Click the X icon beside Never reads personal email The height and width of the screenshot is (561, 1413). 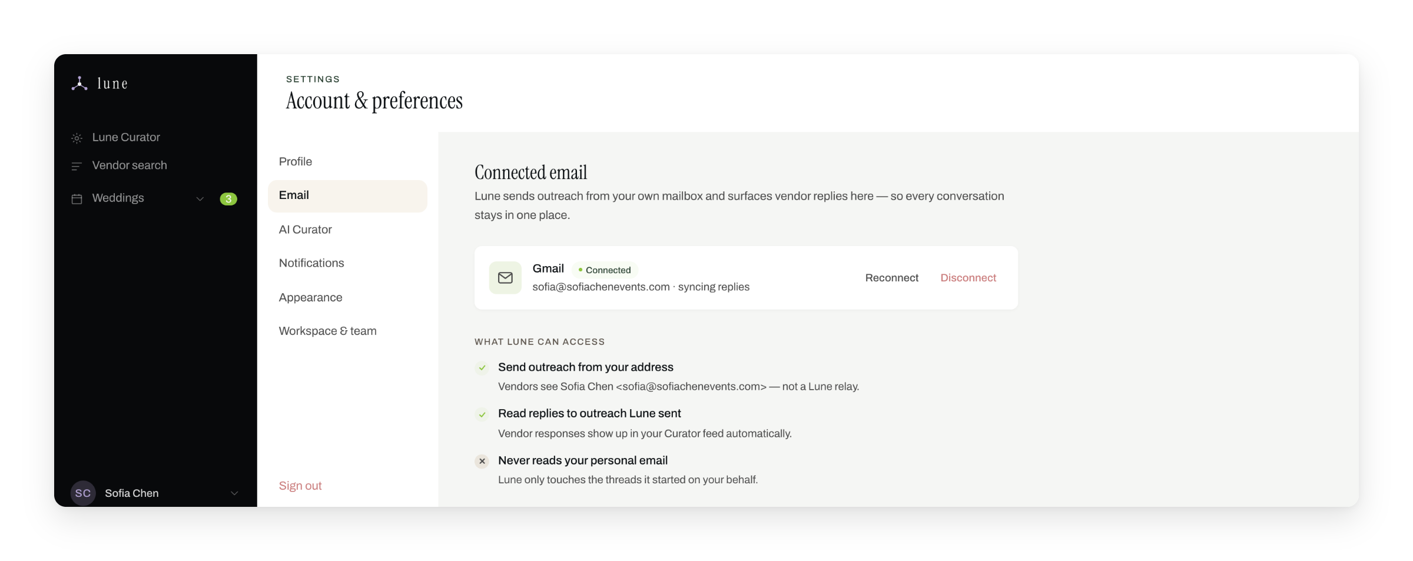click(x=482, y=461)
